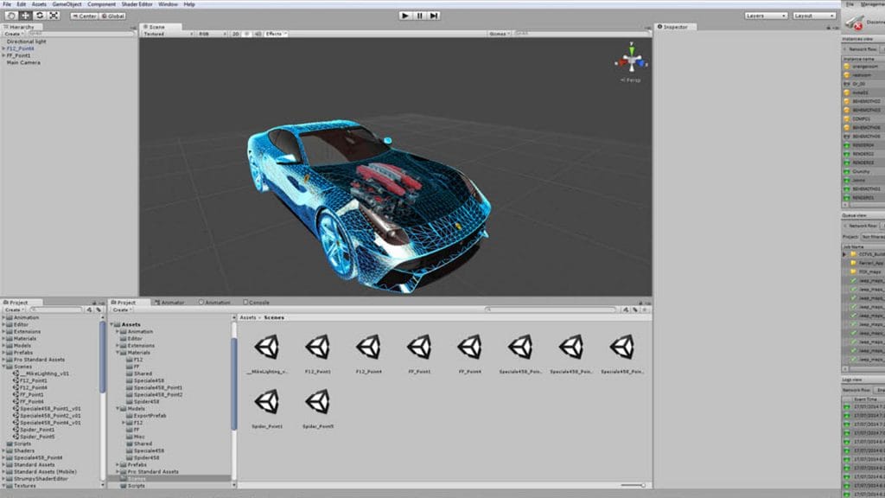Open the Layers dropdown

click(766, 16)
